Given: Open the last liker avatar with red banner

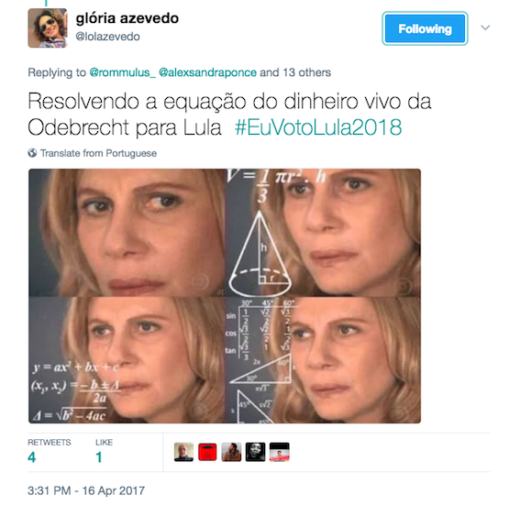Looking at the screenshot, I should 279,452.
